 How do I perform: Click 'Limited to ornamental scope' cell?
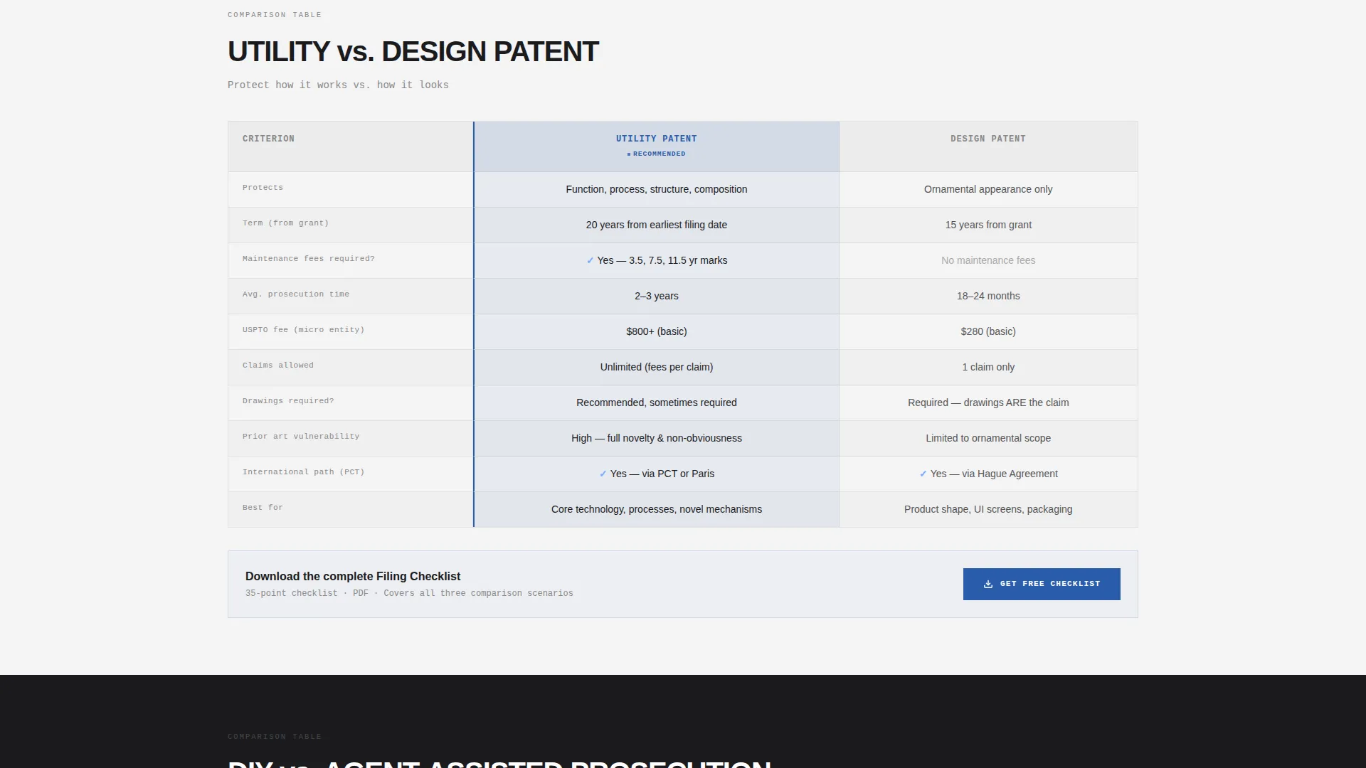pos(988,438)
